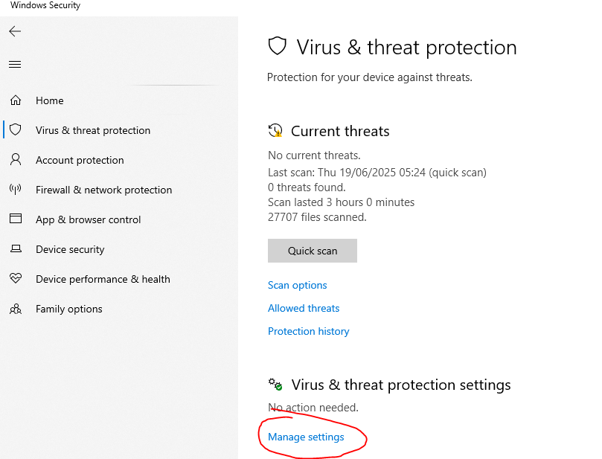Open Scan options link
Viewport: 602px width, 459px height.
click(x=298, y=285)
